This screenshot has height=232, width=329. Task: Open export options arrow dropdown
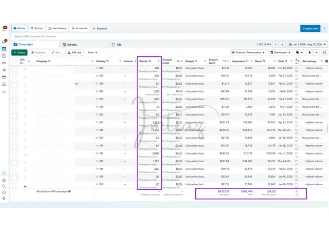pos(317,52)
